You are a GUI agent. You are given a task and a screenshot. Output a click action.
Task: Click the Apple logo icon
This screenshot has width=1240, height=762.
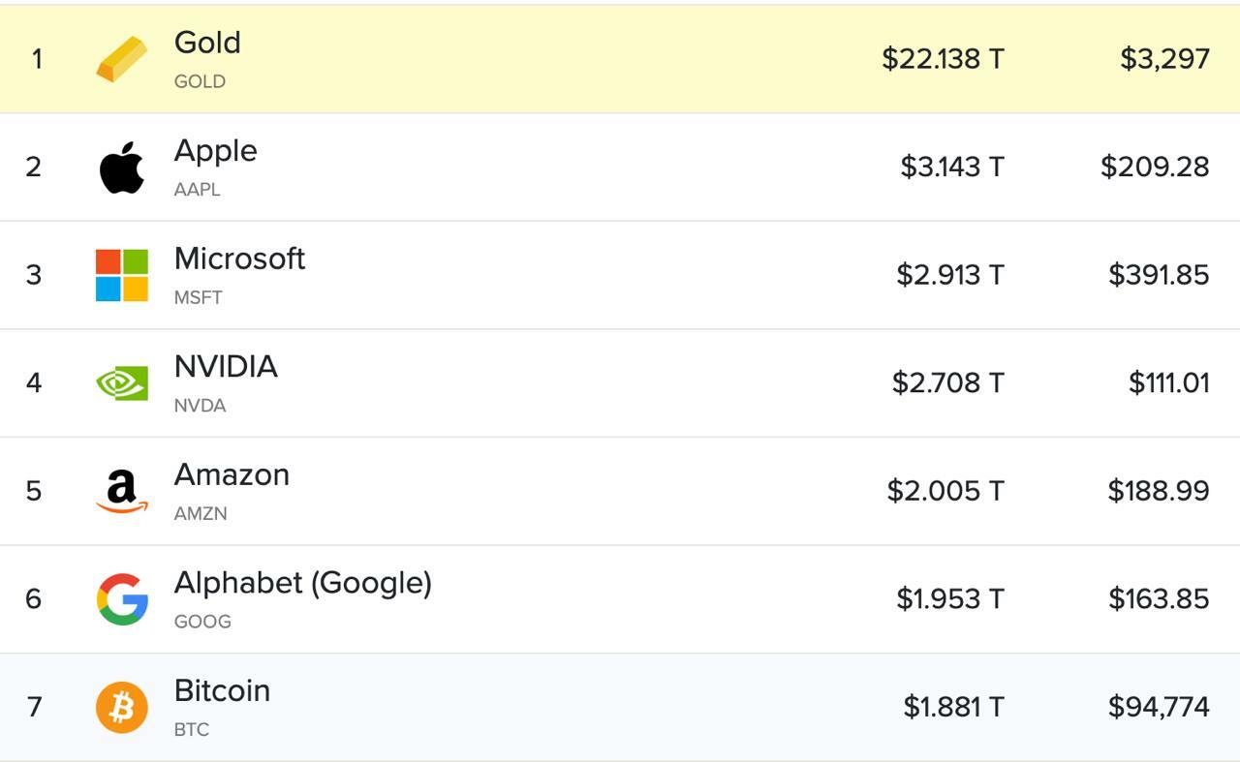click(122, 168)
